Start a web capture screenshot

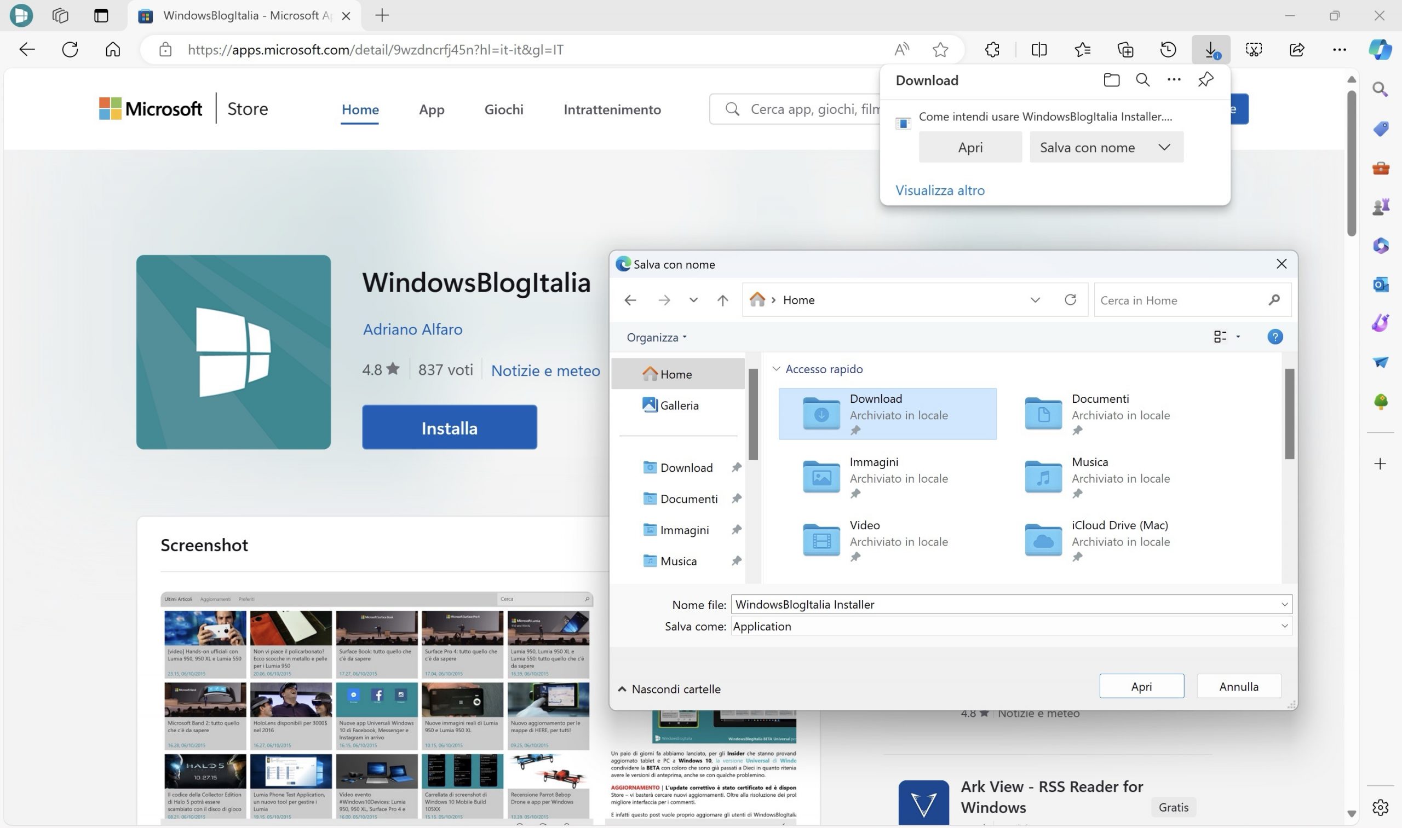click(1254, 49)
